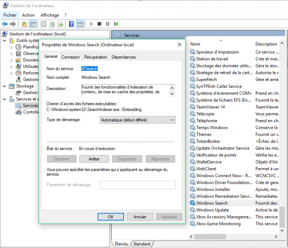Click the Properties toolbar icon
Screen dimensions: 288x248
tap(43, 24)
